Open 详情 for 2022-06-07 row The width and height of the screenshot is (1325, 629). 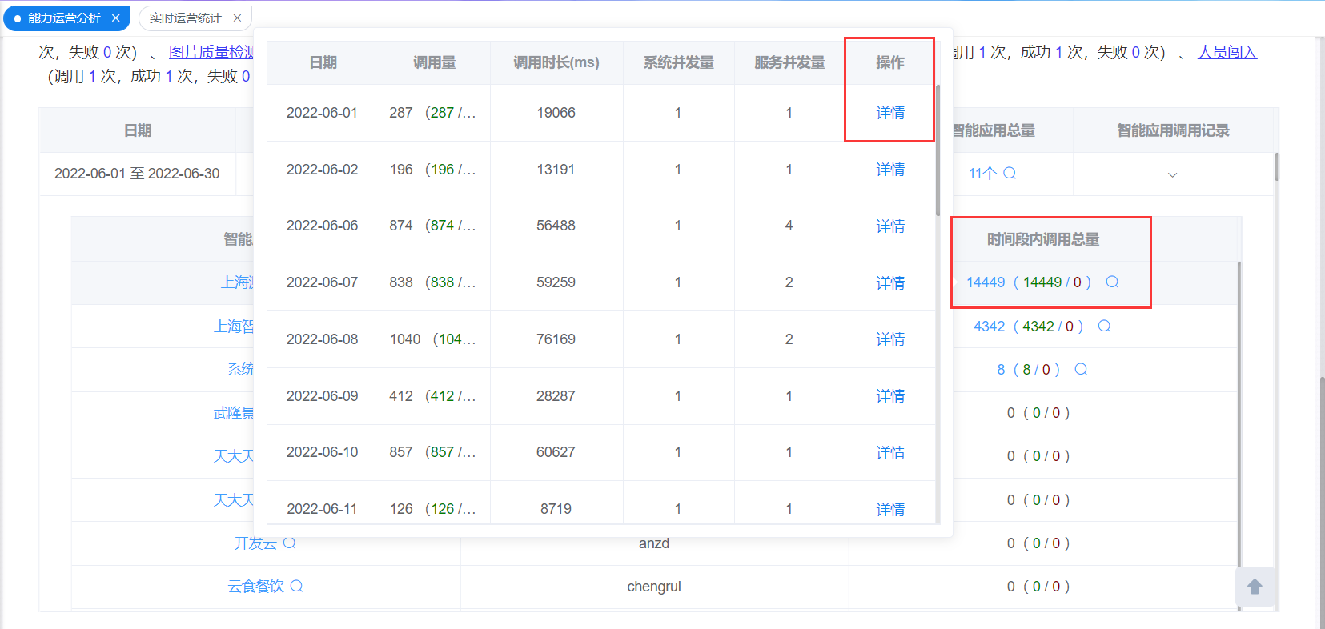(x=890, y=283)
